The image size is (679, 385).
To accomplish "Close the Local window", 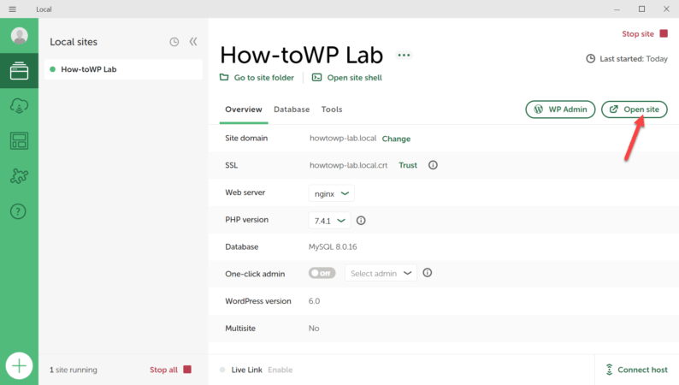I will 666,9.
